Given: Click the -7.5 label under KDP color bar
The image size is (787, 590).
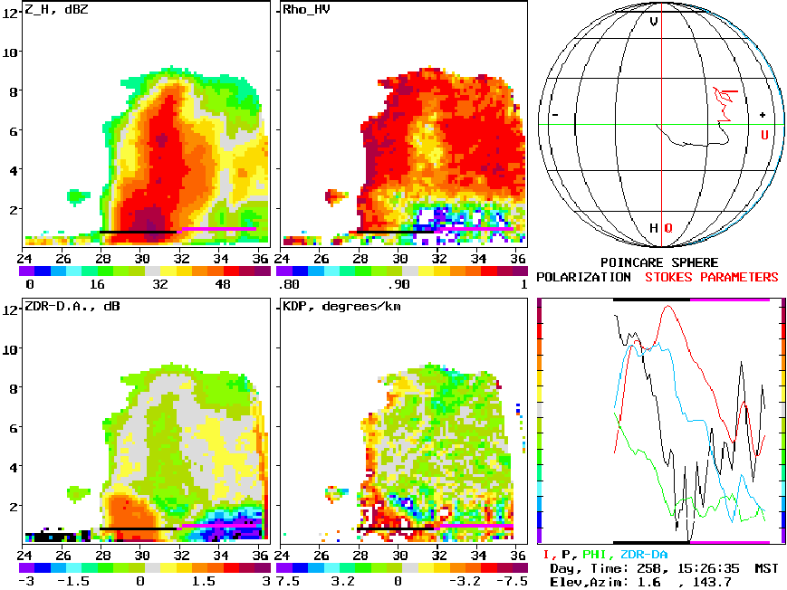Looking at the screenshot, I should click(511, 581).
